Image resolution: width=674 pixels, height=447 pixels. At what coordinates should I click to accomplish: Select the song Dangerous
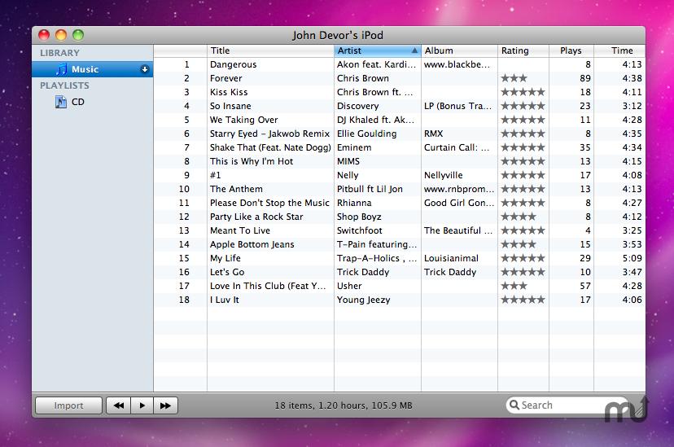233,64
